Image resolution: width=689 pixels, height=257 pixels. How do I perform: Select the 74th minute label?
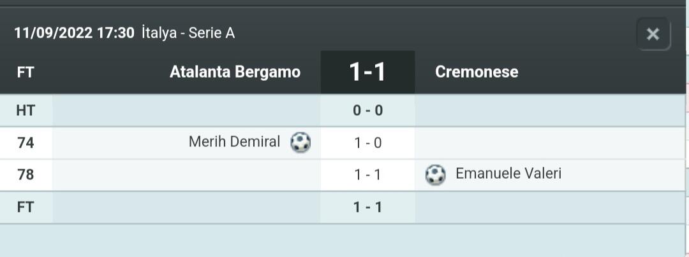click(x=26, y=143)
